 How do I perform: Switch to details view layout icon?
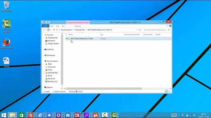[x=166, y=91]
